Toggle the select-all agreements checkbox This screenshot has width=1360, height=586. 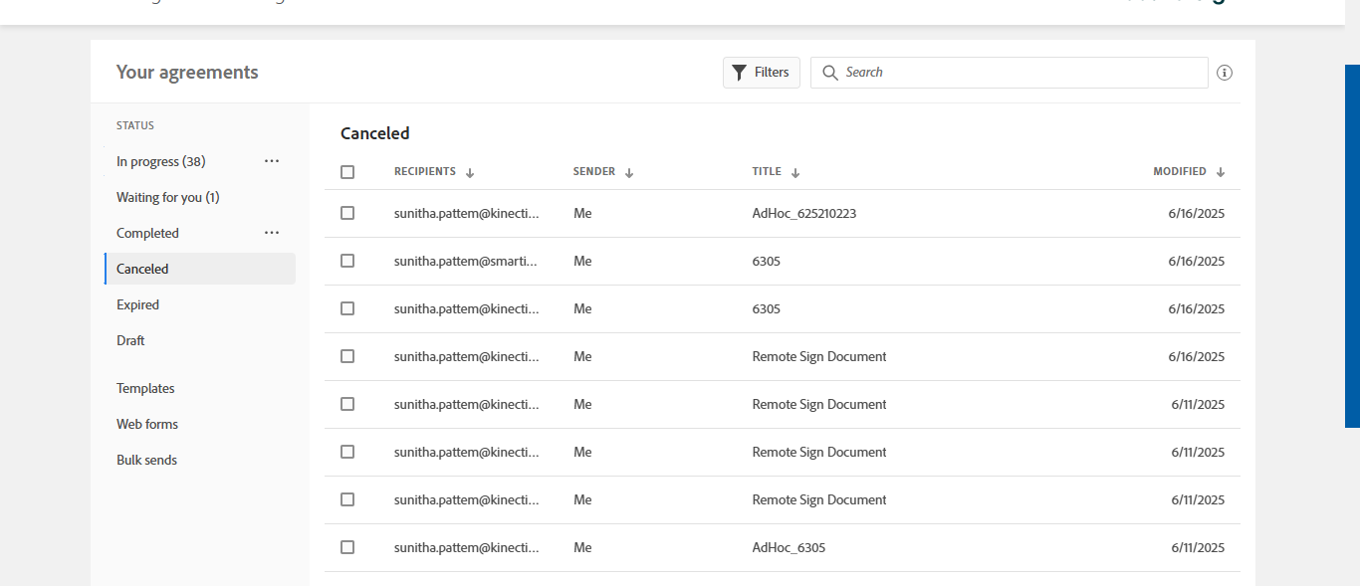[347, 172]
